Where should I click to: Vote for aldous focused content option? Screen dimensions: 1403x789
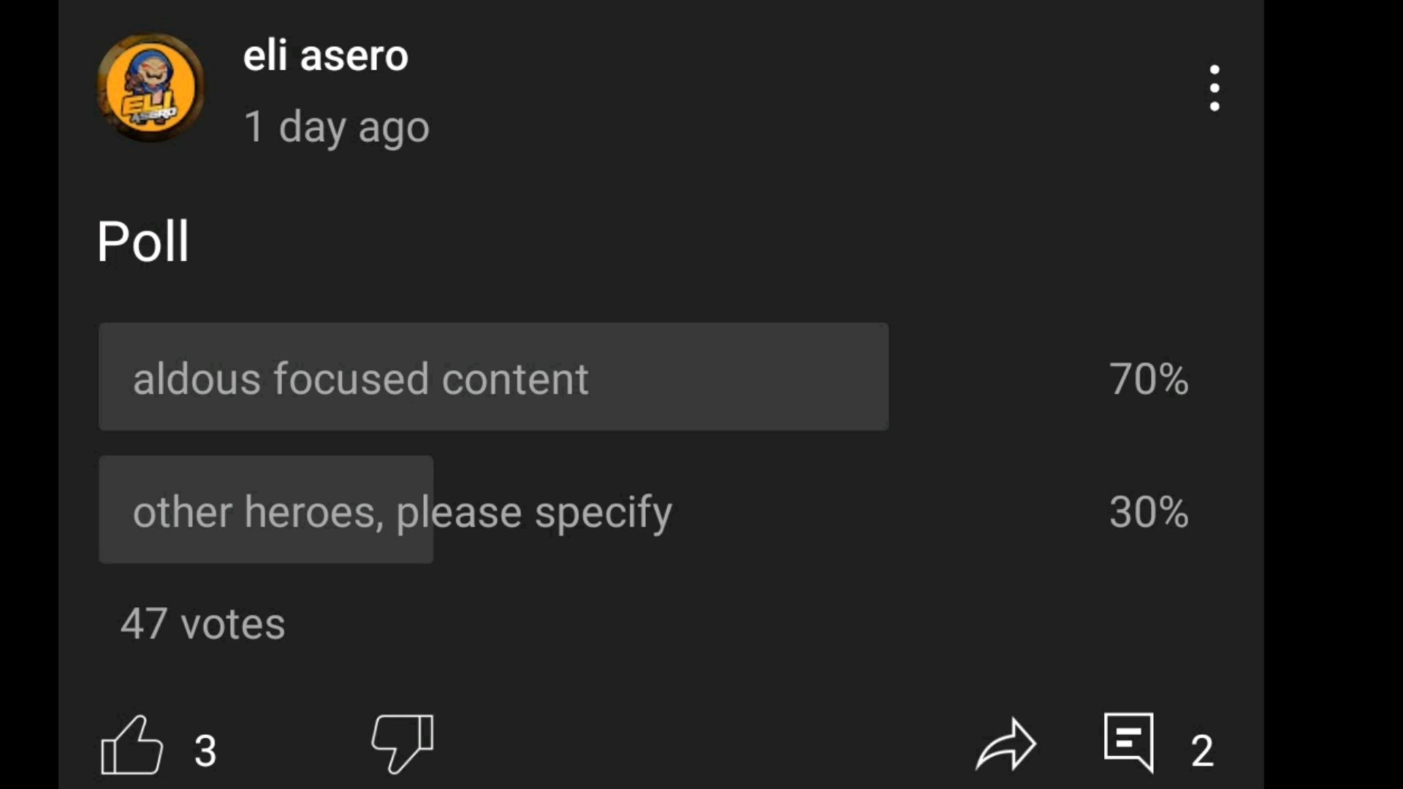[x=643, y=377]
